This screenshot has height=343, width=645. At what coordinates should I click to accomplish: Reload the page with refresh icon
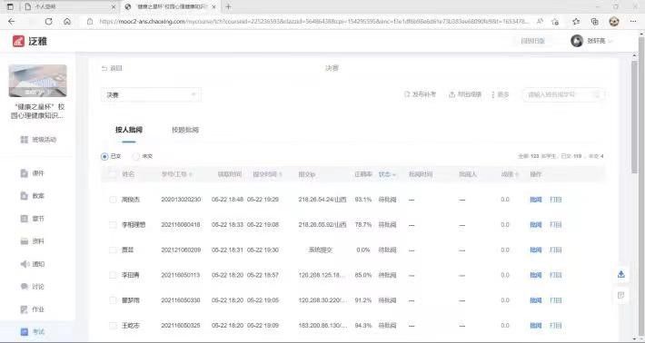point(48,22)
